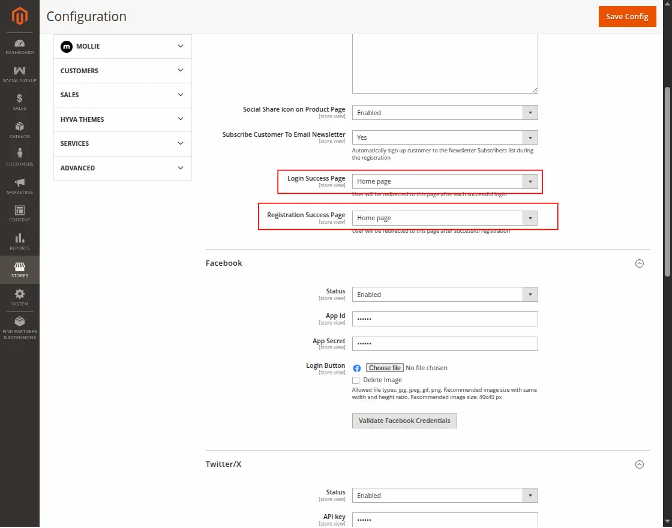Collapse the Twitter/X section
The width and height of the screenshot is (672, 528).
(640, 464)
